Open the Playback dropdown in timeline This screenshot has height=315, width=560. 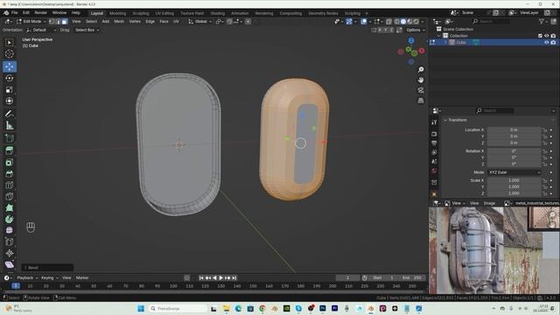[27, 278]
